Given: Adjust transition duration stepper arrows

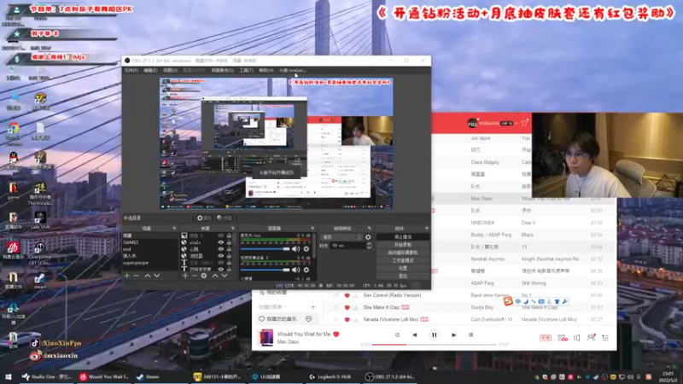Looking at the screenshot, I should tap(369, 246).
